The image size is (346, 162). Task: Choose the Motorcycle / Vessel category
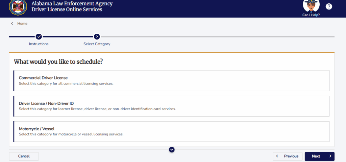coord(171,131)
